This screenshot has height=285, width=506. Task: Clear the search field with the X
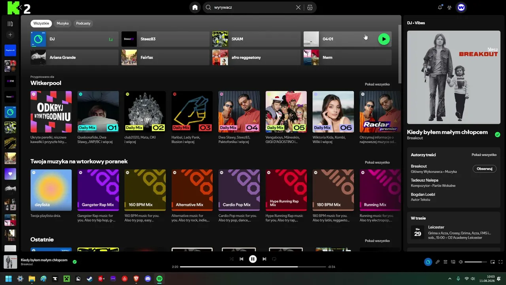tap(298, 7)
